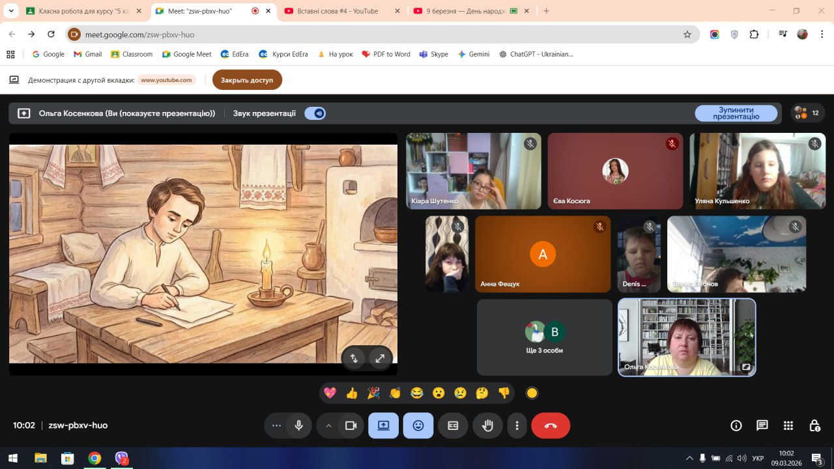Open the activities grid icon
The width and height of the screenshot is (834, 469).
788,425
